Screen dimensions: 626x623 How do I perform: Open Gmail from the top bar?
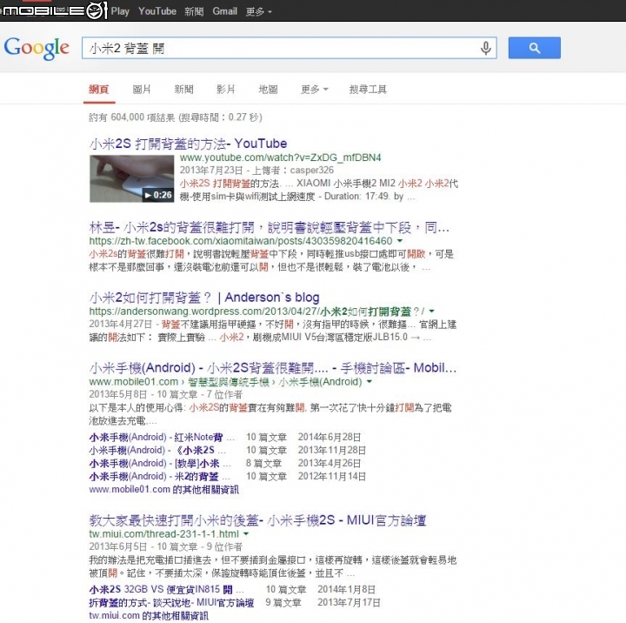click(x=225, y=11)
